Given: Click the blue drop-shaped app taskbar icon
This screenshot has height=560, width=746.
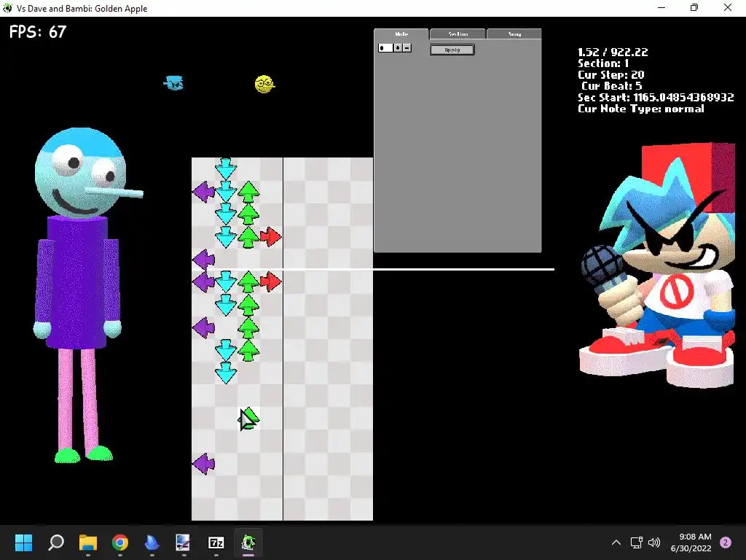Looking at the screenshot, I should point(152,542).
